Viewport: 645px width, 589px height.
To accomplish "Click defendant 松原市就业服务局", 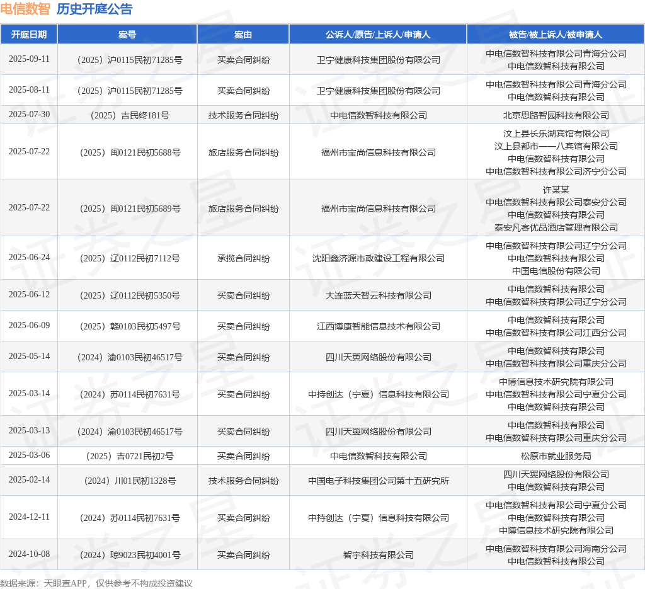I will coord(556,456).
